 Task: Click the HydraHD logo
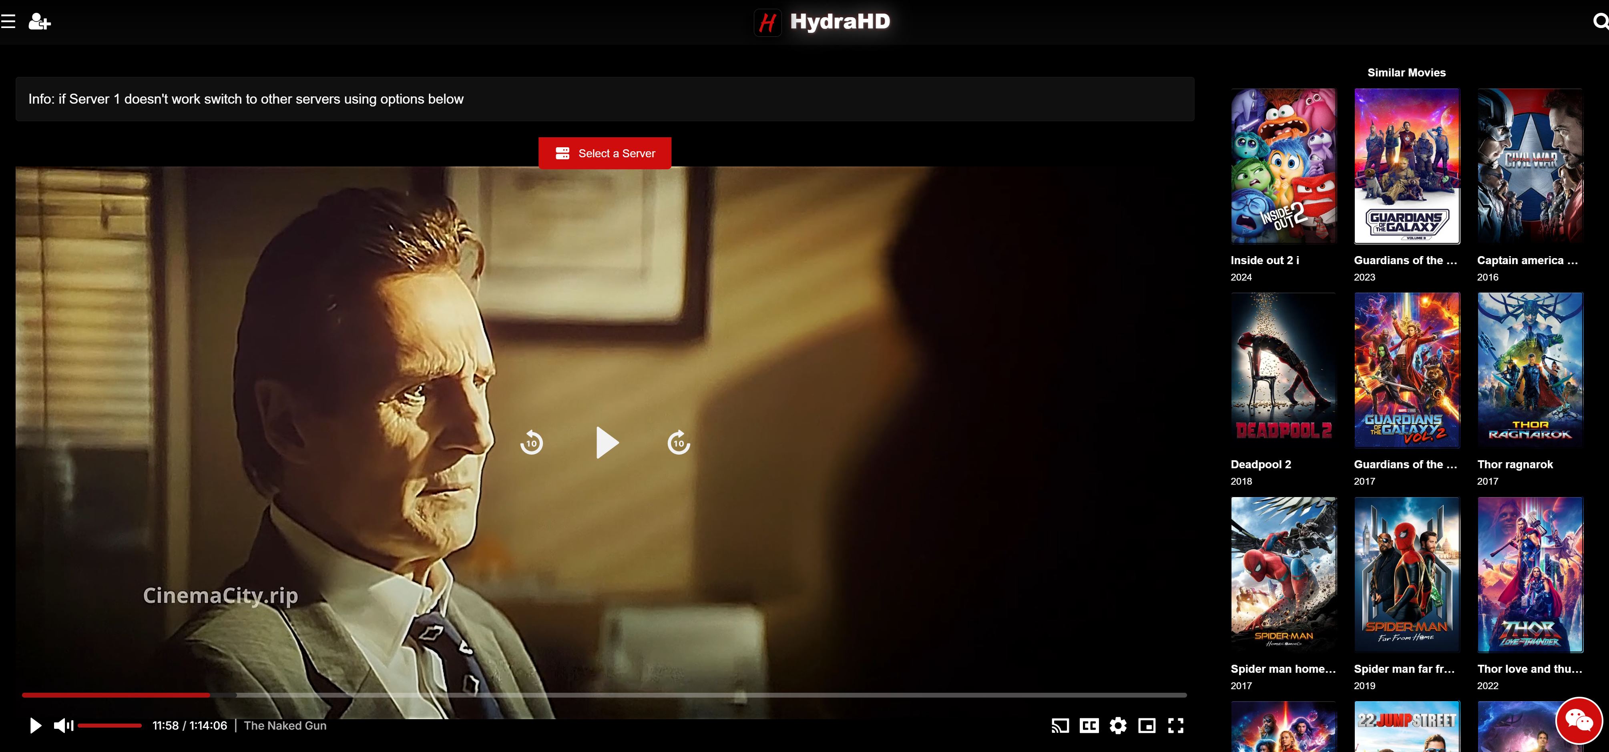[822, 22]
